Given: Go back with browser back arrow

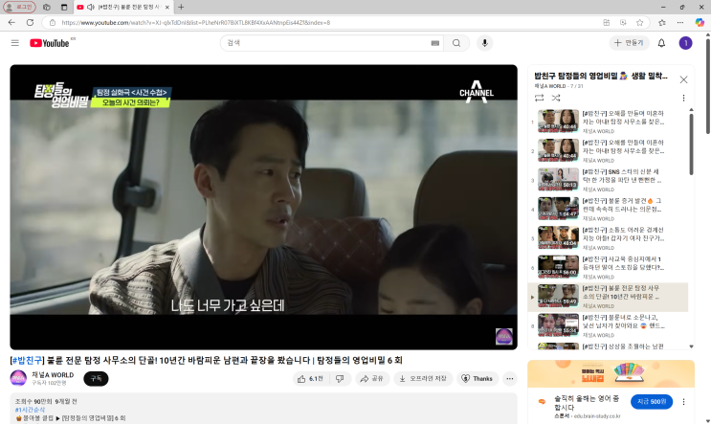Looking at the screenshot, I should (11, 22).
